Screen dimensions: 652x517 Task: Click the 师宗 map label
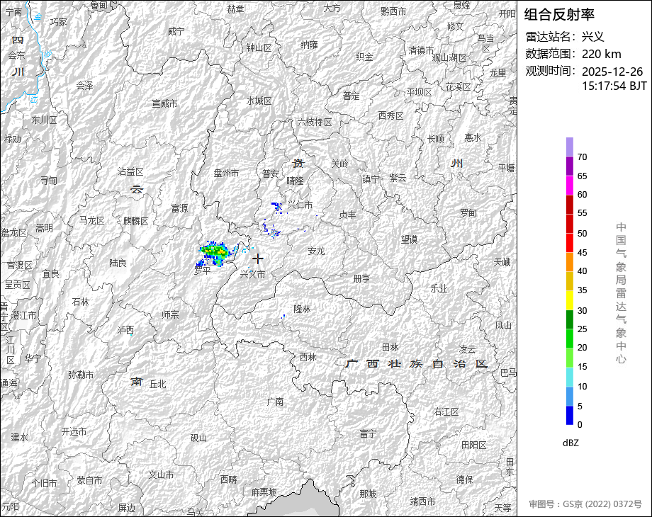click(170, 314)
